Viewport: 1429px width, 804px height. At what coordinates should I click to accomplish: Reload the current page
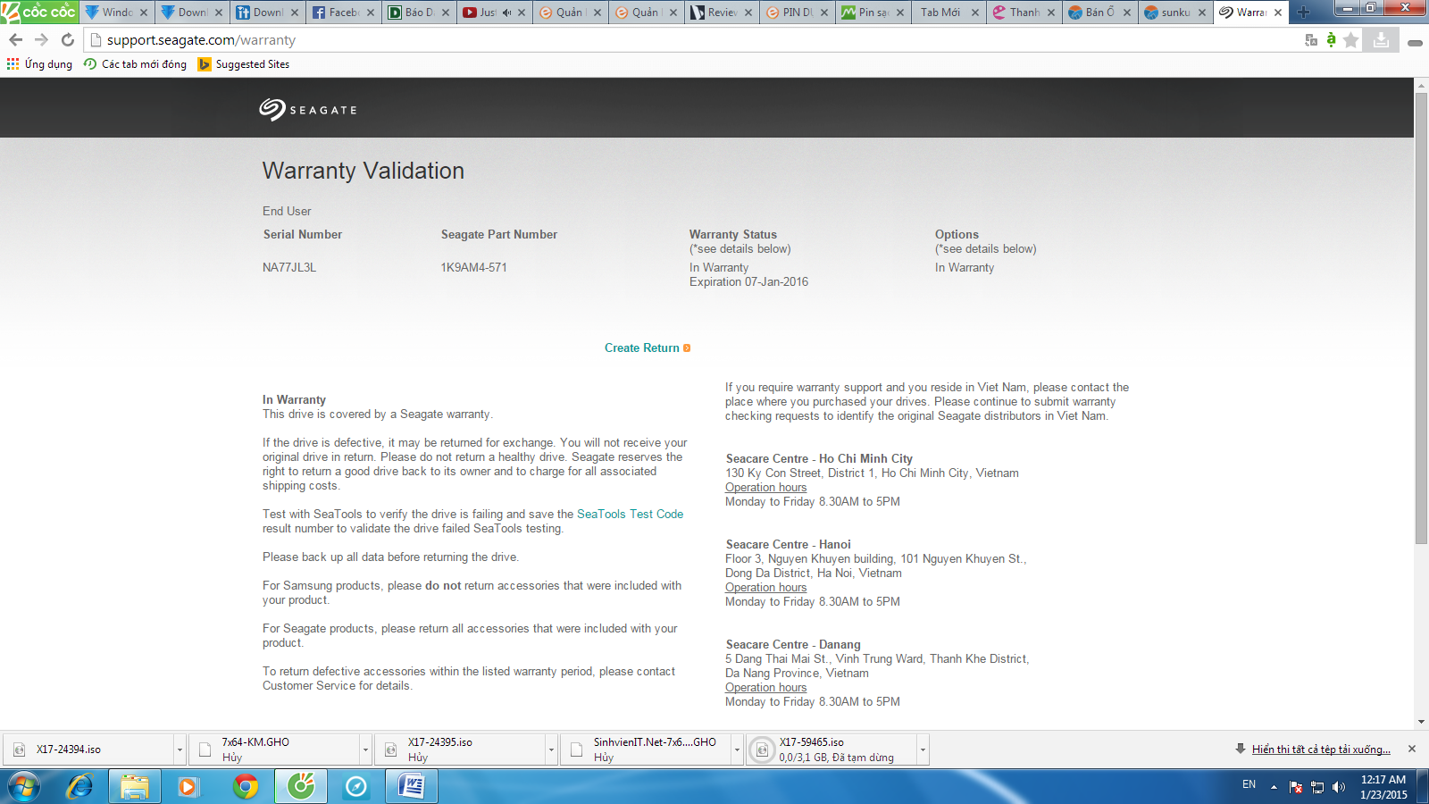tap(67, 39)
